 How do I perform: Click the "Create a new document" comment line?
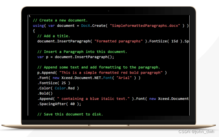60,20
